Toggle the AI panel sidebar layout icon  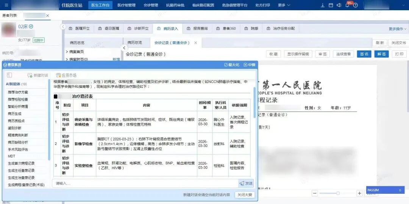[x=9, y=75]
